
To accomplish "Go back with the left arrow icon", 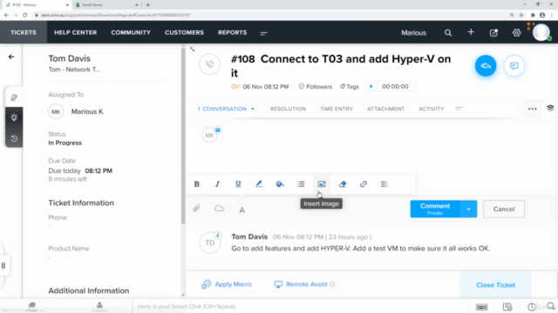I will 11,57.
